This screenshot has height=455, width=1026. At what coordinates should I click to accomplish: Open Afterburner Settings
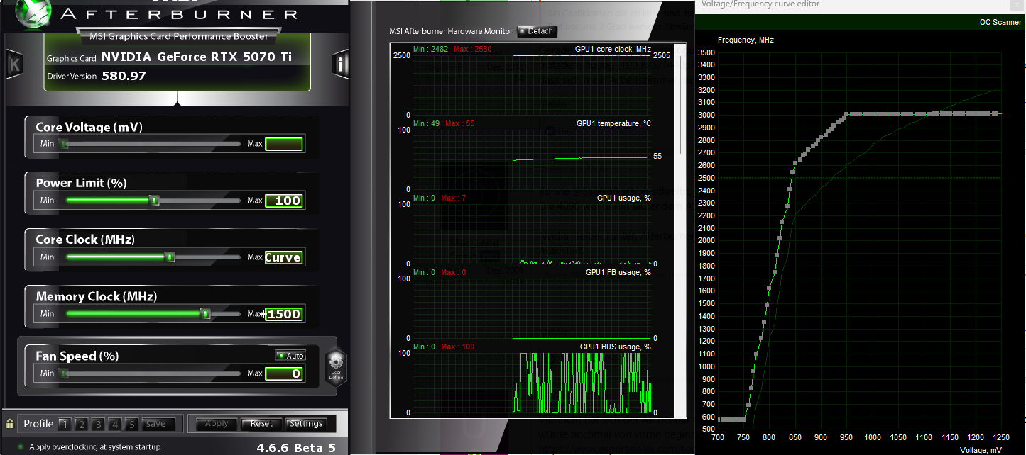(x=306, y=424)
